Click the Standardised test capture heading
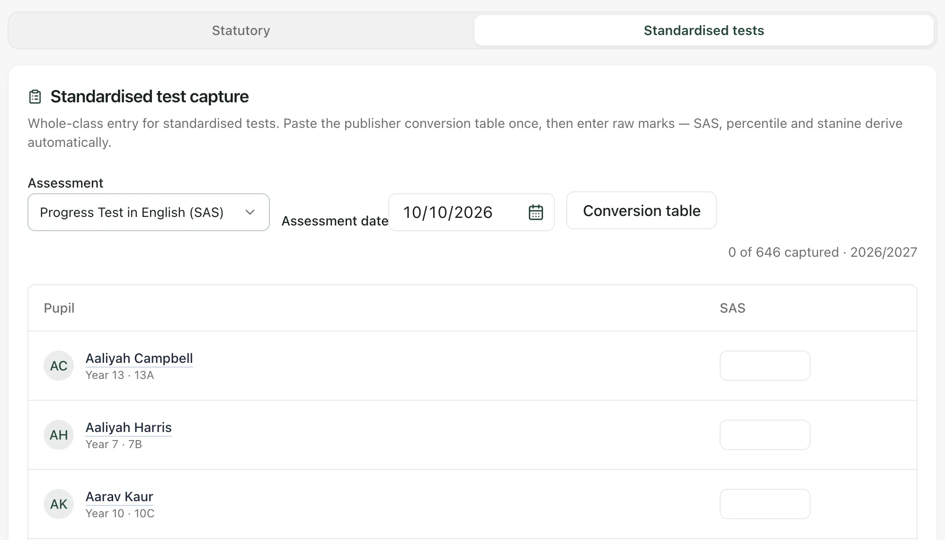 (150, 97)
